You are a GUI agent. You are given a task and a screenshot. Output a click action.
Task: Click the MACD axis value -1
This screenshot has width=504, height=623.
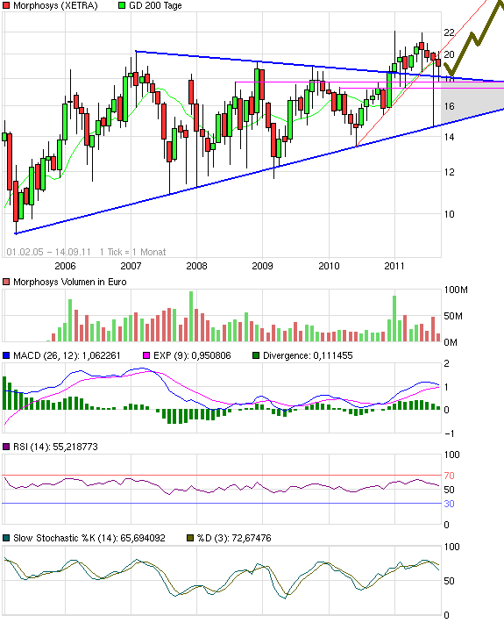point(450,433)
